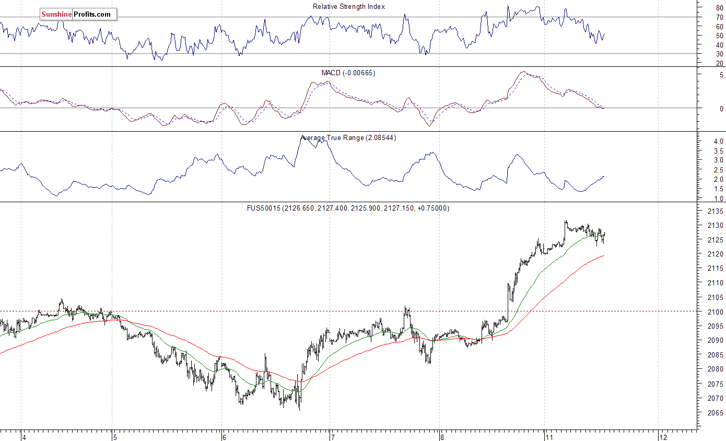Click the 2085 price axis label

715,355
